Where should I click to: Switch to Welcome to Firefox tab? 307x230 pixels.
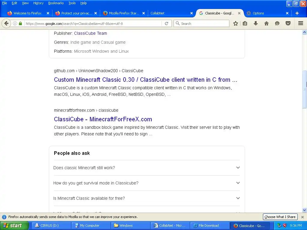tap(27, 13)
